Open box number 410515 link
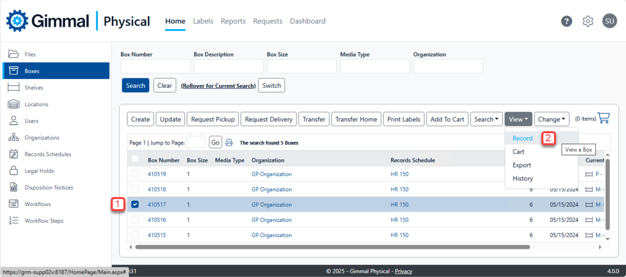The width and height of the screenshot is (626, 277). [157, 235]
